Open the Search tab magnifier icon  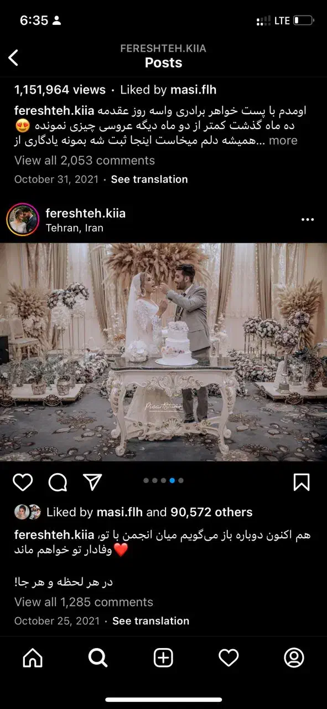(x=98, y=657)
